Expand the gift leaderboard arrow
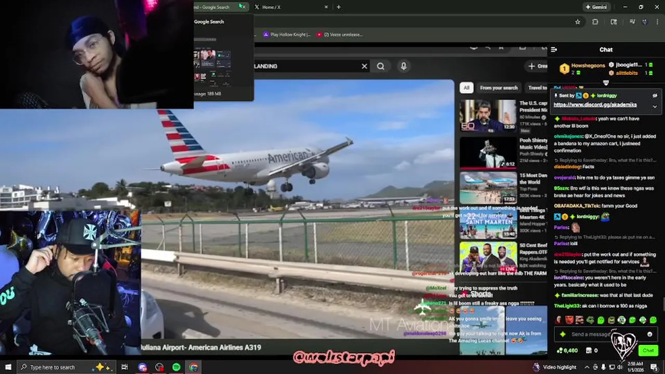Screen dimensions: 665x374 606,83
